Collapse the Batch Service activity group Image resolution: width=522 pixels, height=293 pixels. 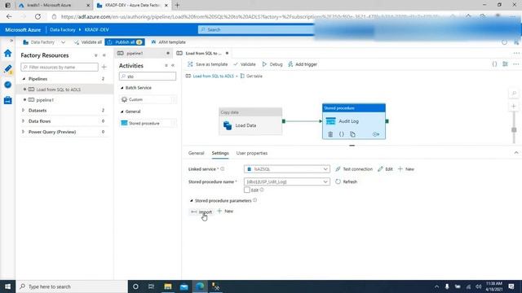pos(122,88)
